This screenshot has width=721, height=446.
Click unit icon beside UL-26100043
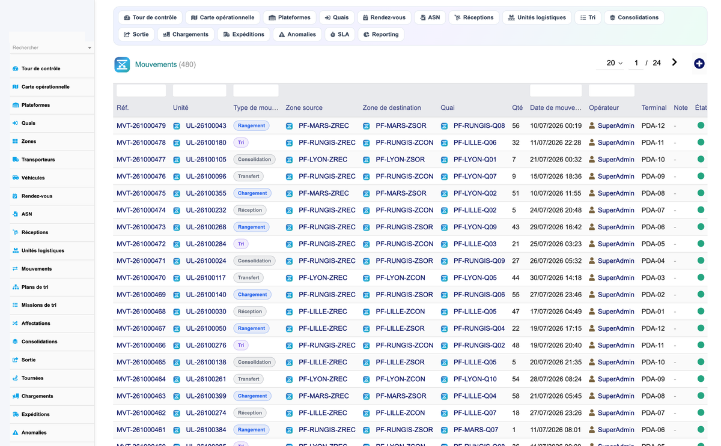pos(177,126)
